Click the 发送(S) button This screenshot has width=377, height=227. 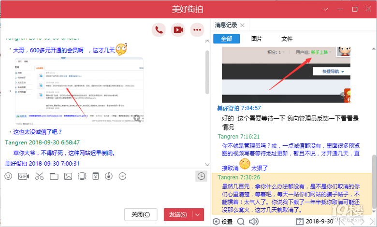tap(178, 214)
